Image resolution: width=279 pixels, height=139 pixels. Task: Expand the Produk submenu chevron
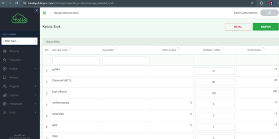coord(35,69)
